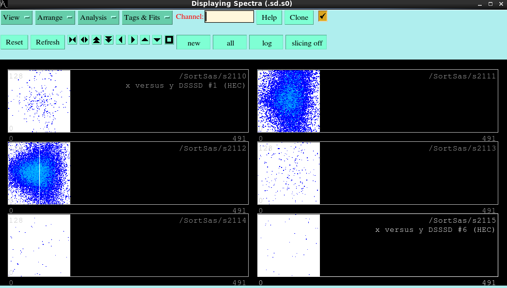
Task: Click the /SortSas/s2115 label
Action: pyautogui.click(x=462, y=220)
